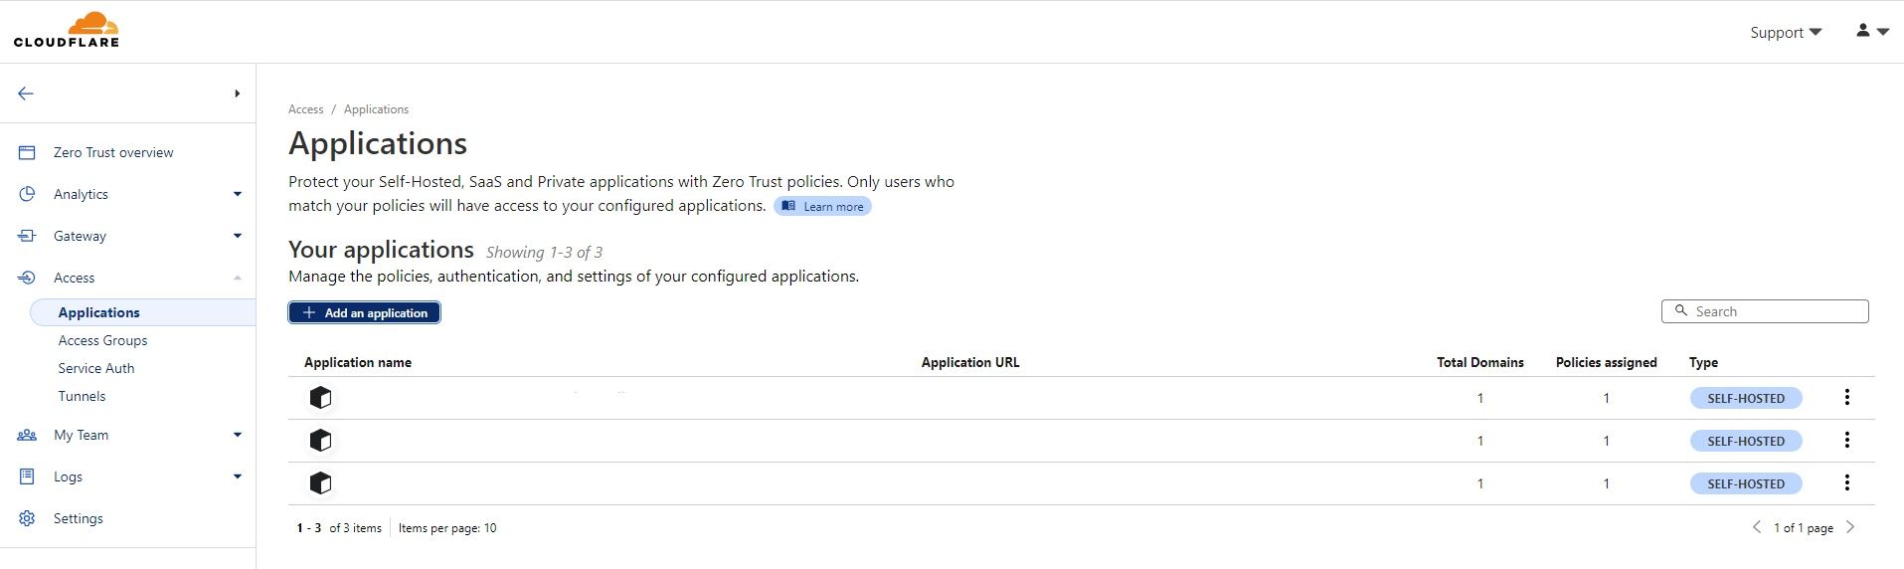Click the second application's cube icon
The image size is (1904, 569).
pos(320,441)
